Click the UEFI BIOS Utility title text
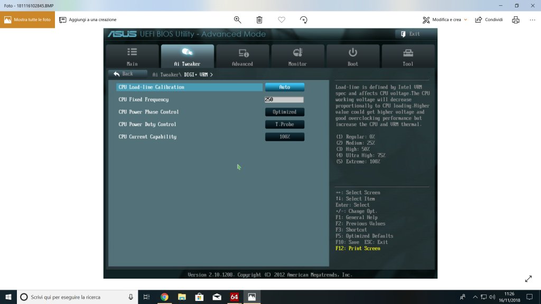The height and width of the screenshot is (304, 541). coord(203,34)
